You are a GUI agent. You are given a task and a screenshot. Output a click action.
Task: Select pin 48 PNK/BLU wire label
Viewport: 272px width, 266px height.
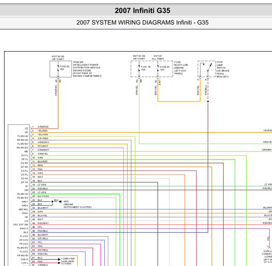click(x=43, y=231)
